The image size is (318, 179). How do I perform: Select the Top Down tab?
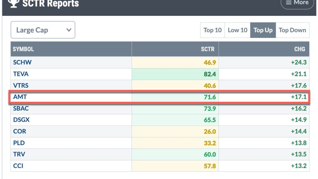293,30
